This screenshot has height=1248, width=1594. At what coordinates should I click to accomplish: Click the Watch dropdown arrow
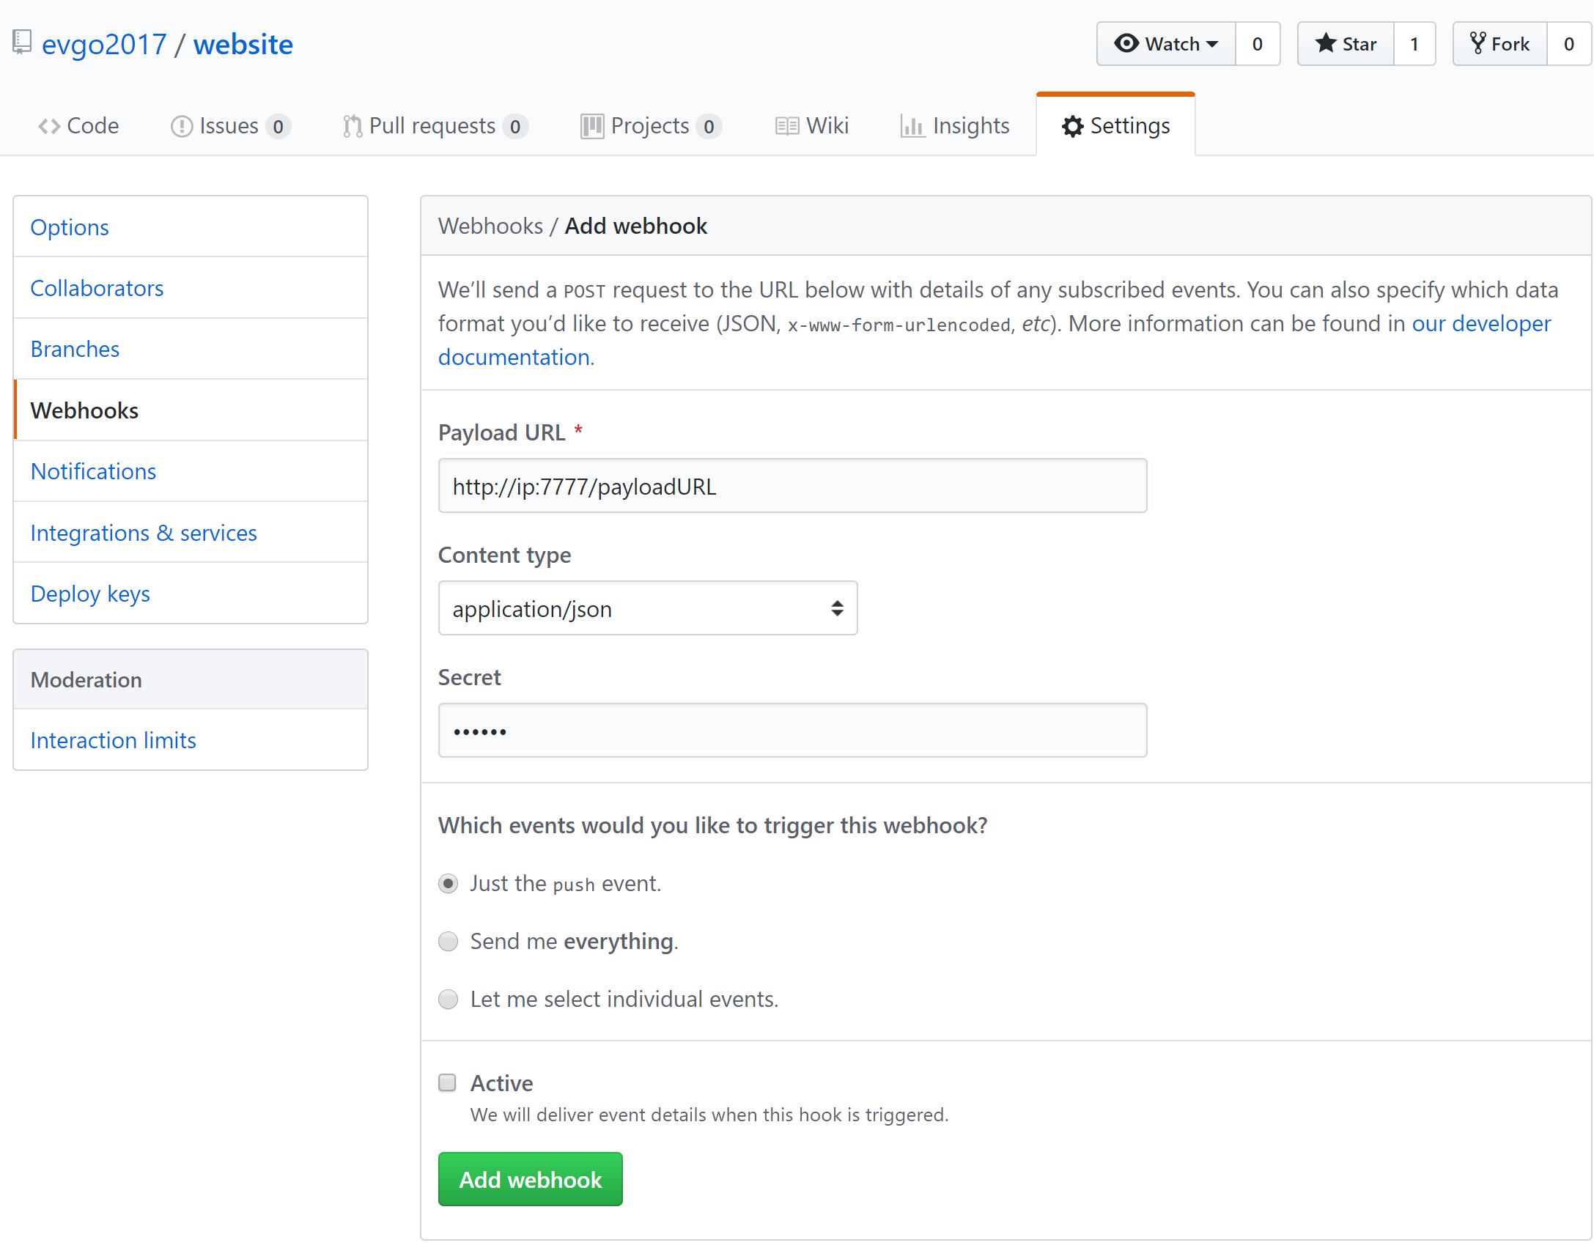coord(1210,43)
